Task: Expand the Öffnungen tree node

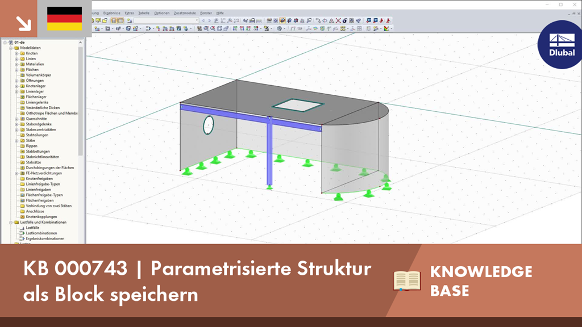Action: tap(16, 81)
